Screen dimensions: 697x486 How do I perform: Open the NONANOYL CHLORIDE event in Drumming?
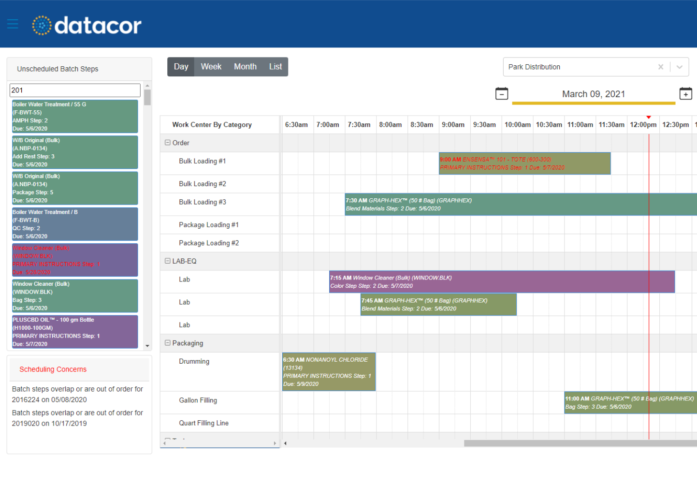pos(328,371)
